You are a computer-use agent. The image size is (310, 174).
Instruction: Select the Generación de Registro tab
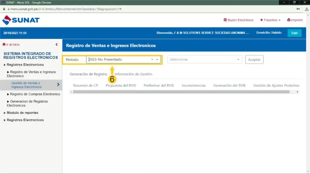pyautogui.click(x=88, y=74)
